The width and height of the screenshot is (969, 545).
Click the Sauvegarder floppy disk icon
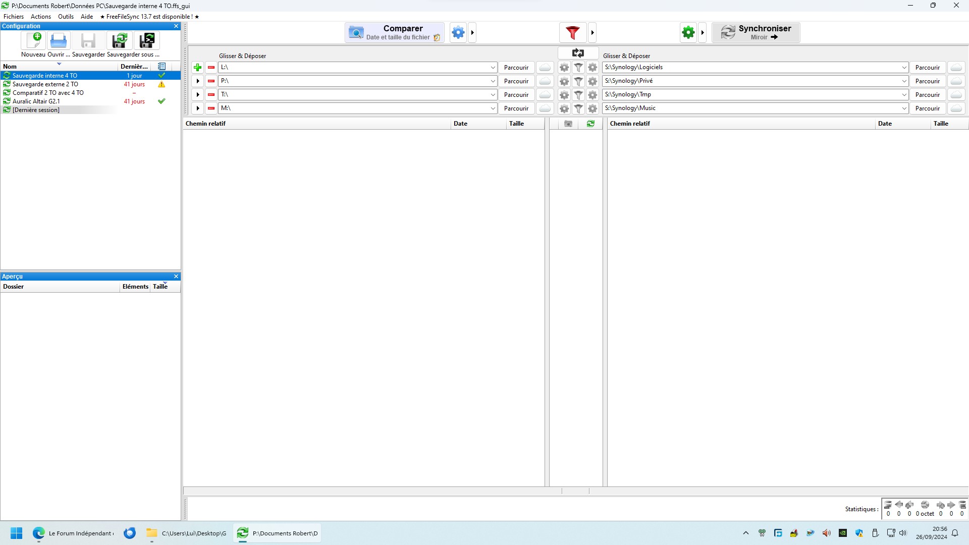pyautogui.click(x=88, y=41)
